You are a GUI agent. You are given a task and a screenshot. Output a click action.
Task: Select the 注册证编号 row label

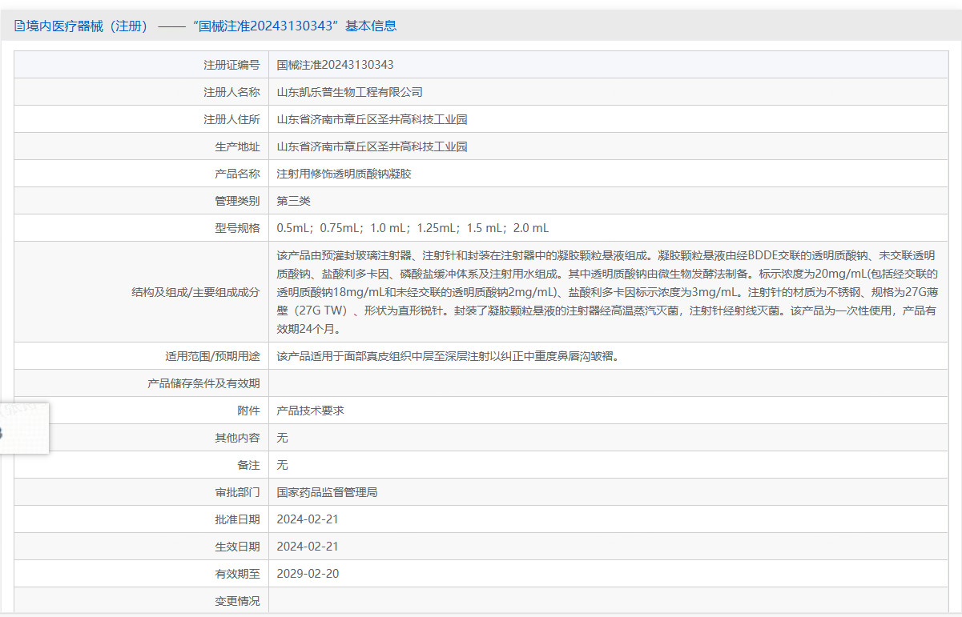tap(231, 64)
